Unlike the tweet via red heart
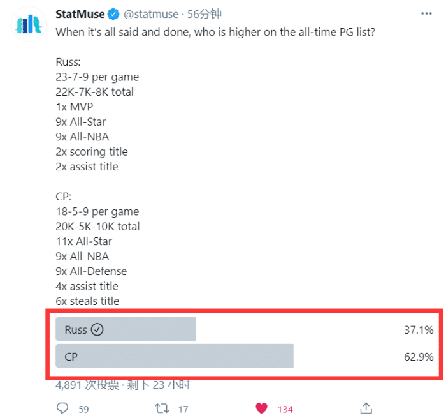Image resolution: width=446 pixels, height=418 pixels. click(261, 408)
